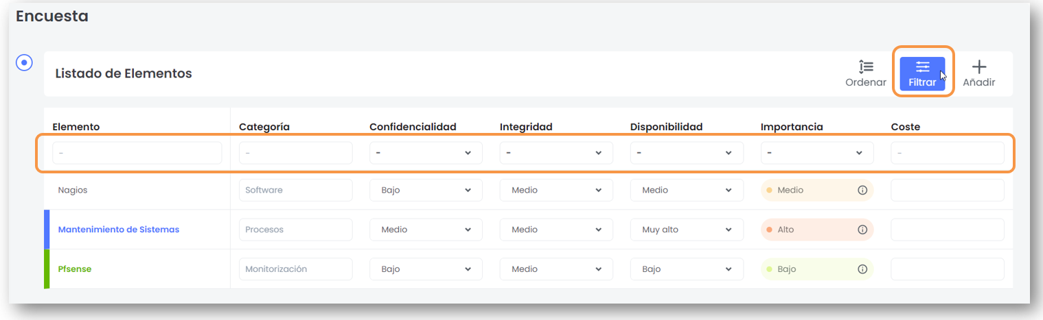This screenshot has height=320, width=1043.
Task: Toggle the Filtrar filter button
Action: [922, 73]
